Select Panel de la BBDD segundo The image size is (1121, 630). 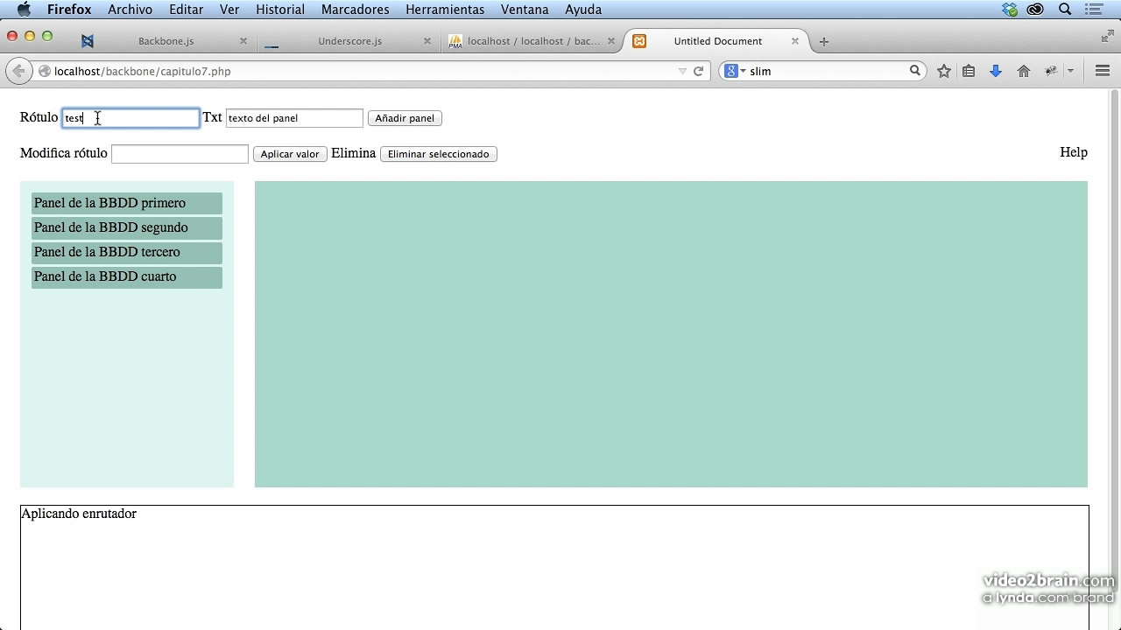pos(127,227)
